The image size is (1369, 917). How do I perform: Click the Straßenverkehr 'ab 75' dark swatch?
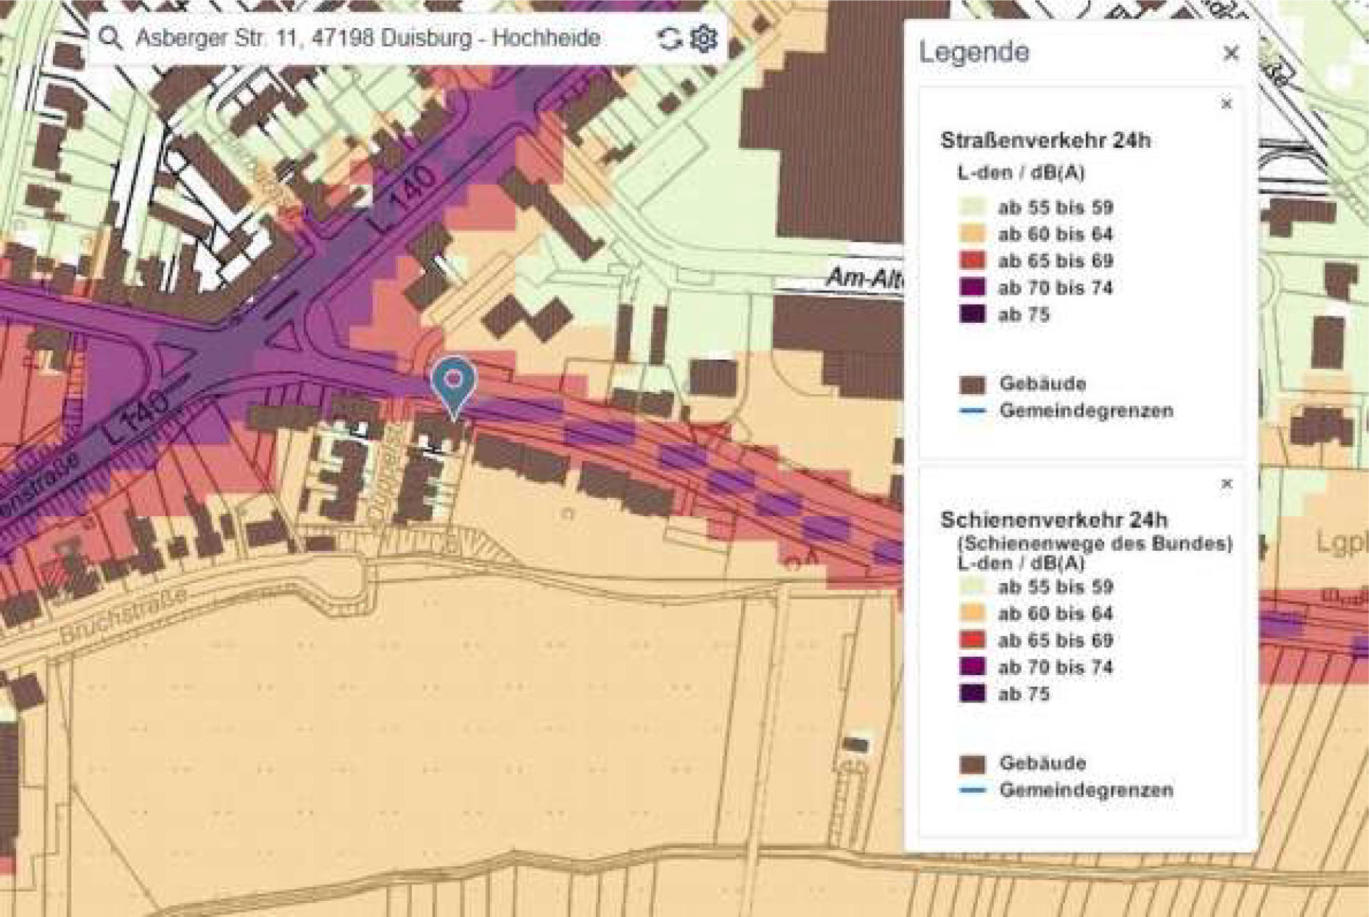tap(972, 314)
